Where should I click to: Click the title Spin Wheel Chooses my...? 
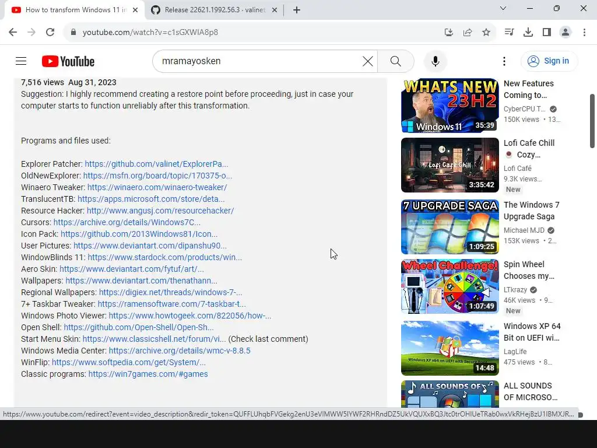point(529,270)
